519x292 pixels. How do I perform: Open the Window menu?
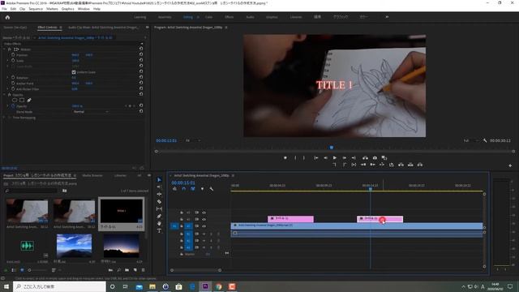coord(84,9)
